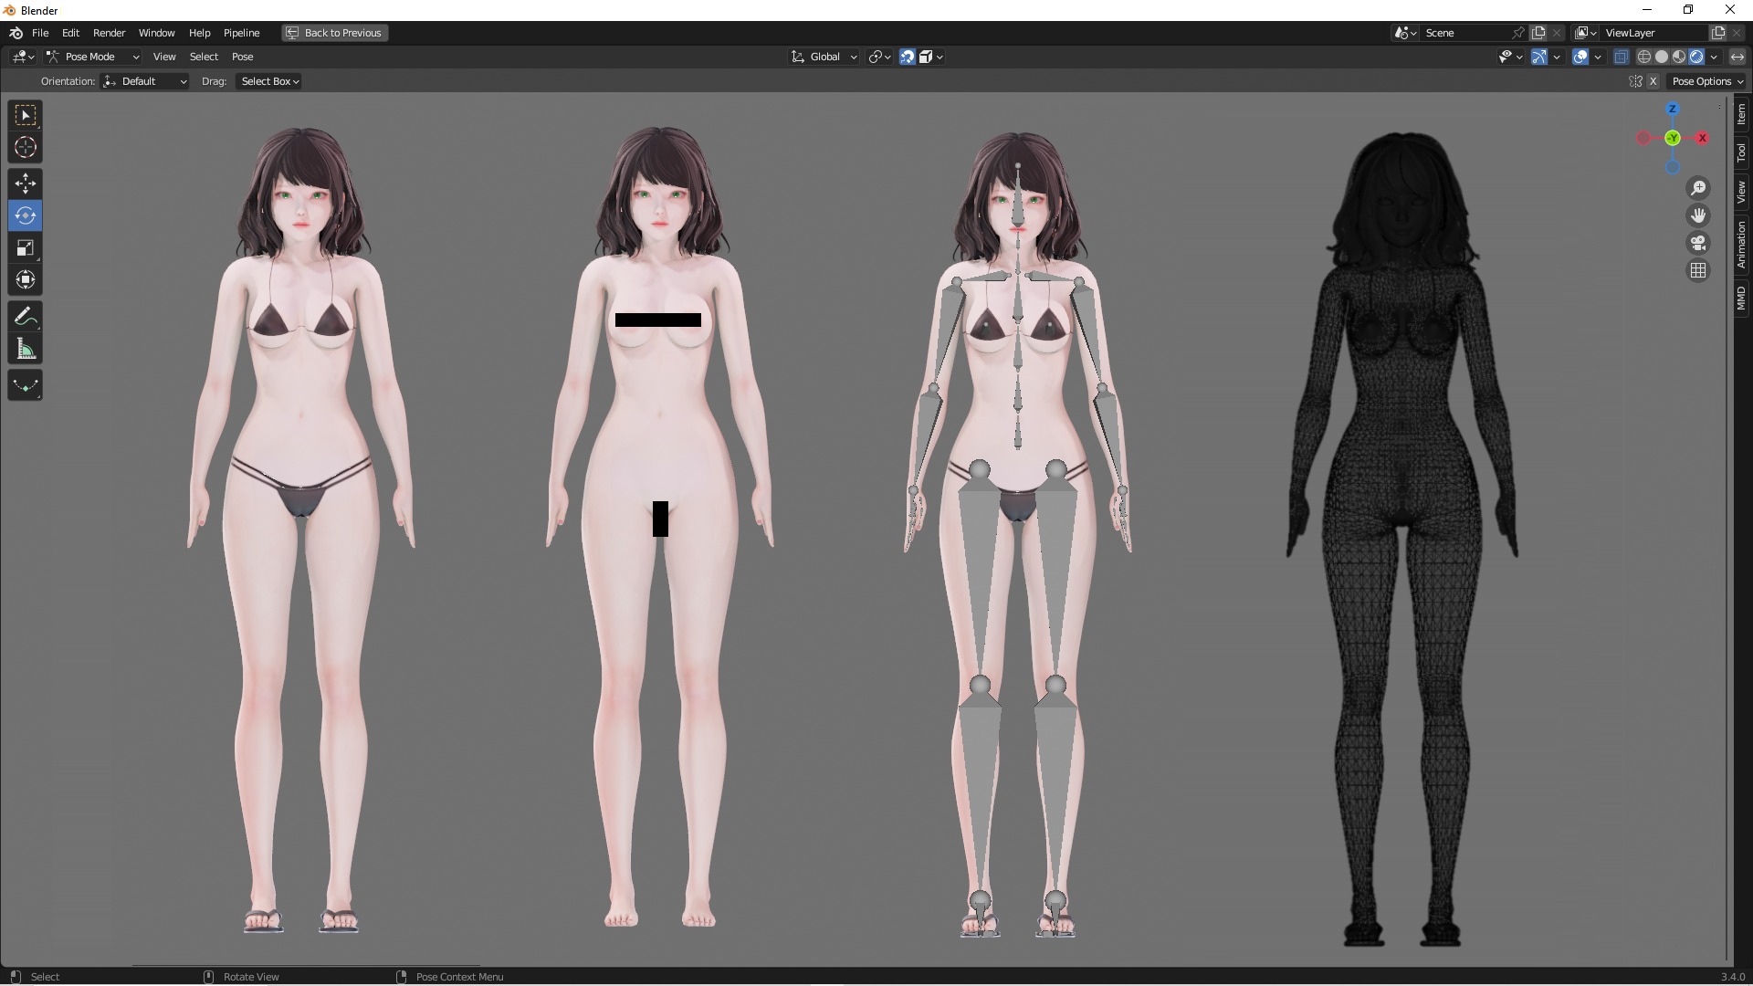Screen dimensions: 1753x986
Task: Click Back to Previous button
Action: pos(335,33)
